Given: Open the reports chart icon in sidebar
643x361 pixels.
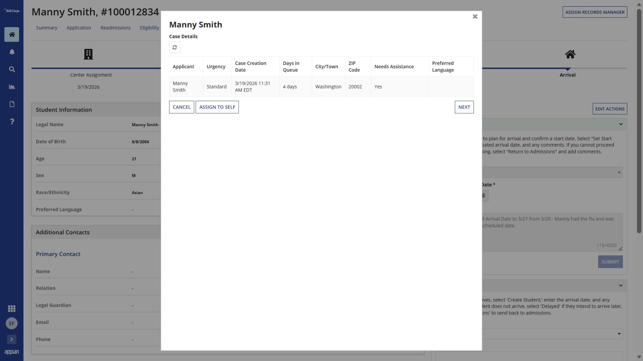Looking at the screenshot, I should coord(12,87).
